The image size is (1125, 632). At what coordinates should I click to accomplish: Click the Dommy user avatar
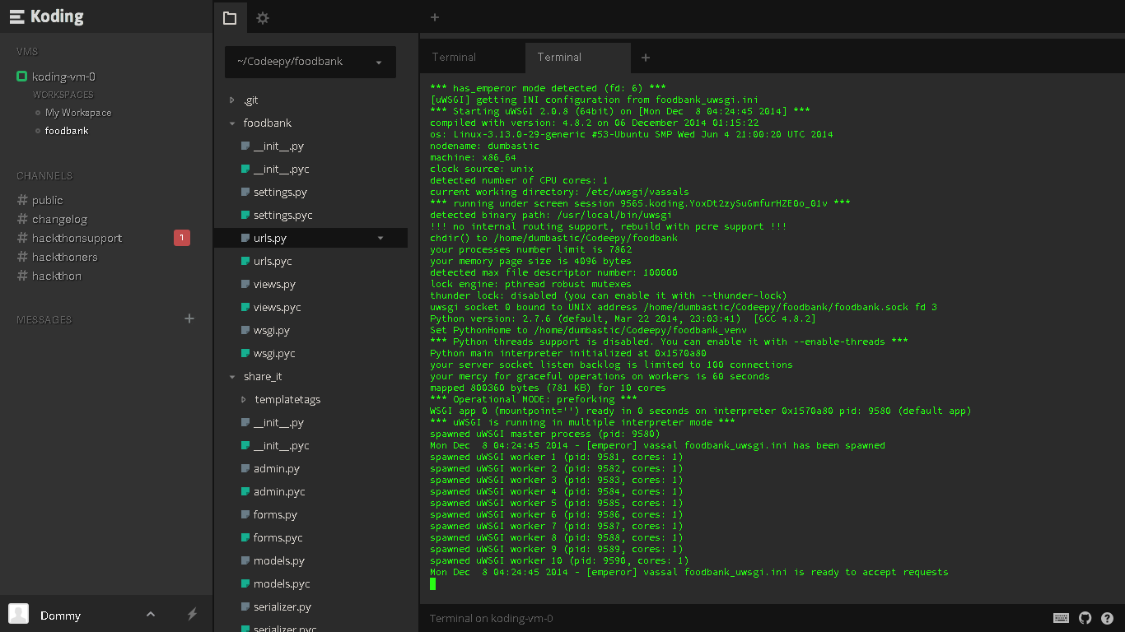(18, 614)
